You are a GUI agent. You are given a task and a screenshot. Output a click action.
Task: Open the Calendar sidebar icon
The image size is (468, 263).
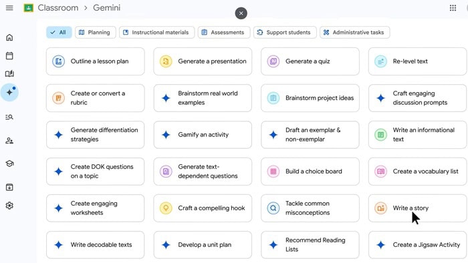9,55
